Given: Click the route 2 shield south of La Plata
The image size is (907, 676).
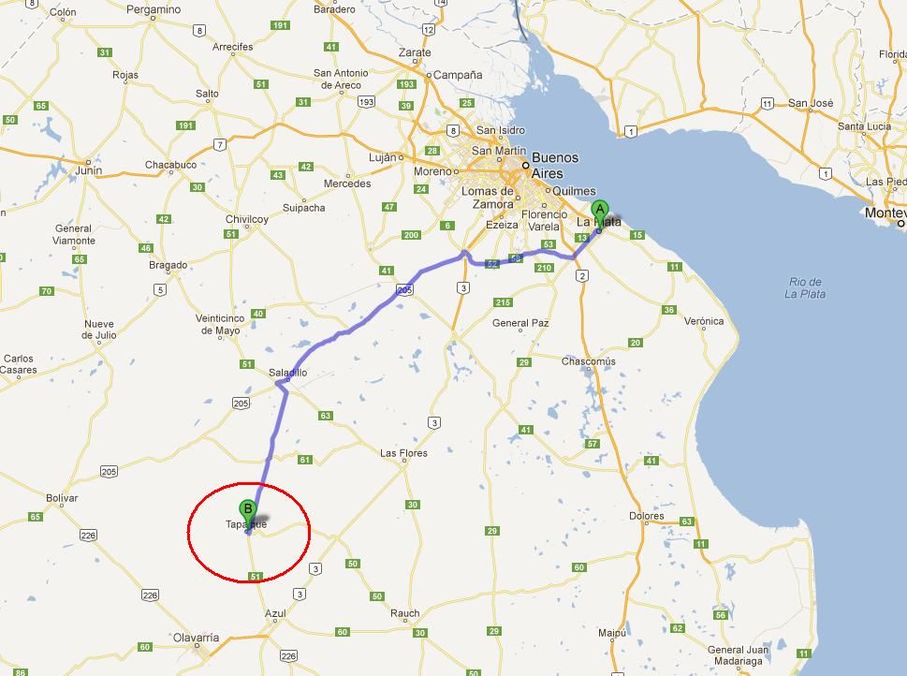Looking at the screenshot, I should 582,276.
